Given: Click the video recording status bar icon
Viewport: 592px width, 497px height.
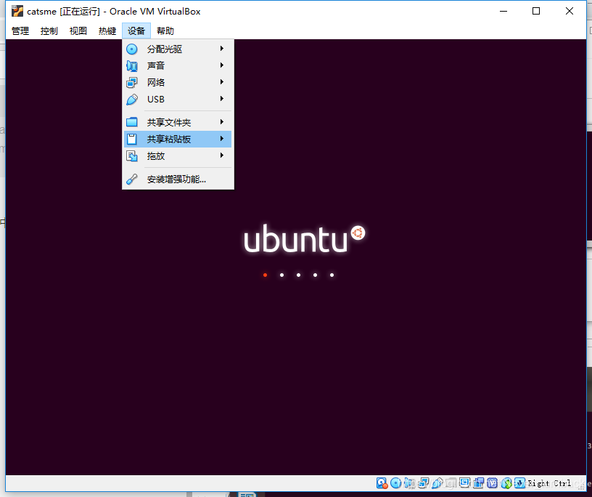Looking at the screenshot, I should click(479, 483).
